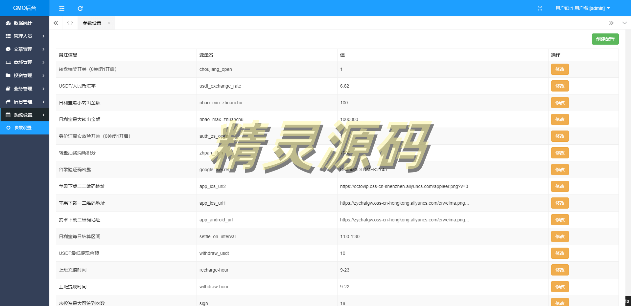Close the 参数设置 tab
The image size is (631, 306).
click(x=109, y=23)
